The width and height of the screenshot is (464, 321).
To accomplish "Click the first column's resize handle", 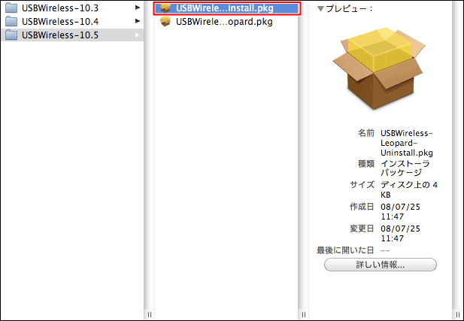I will tap(150, 314).
